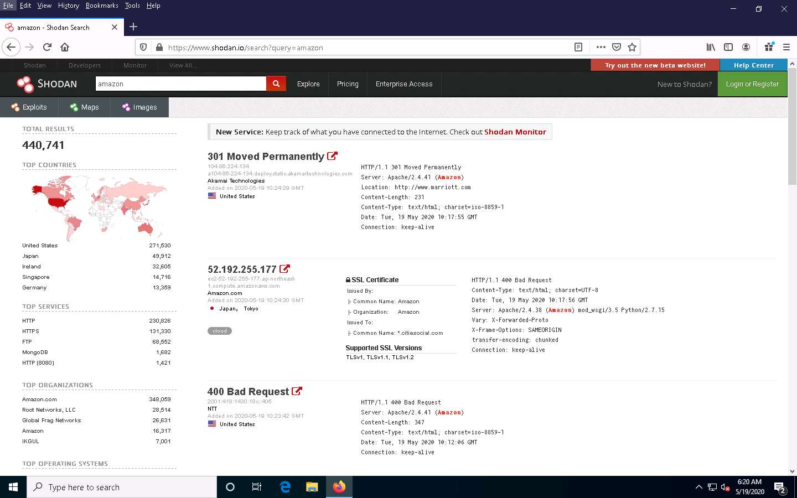797x498 pixels.
Task: Open Firefox Library icon
Action: (711, 47)
